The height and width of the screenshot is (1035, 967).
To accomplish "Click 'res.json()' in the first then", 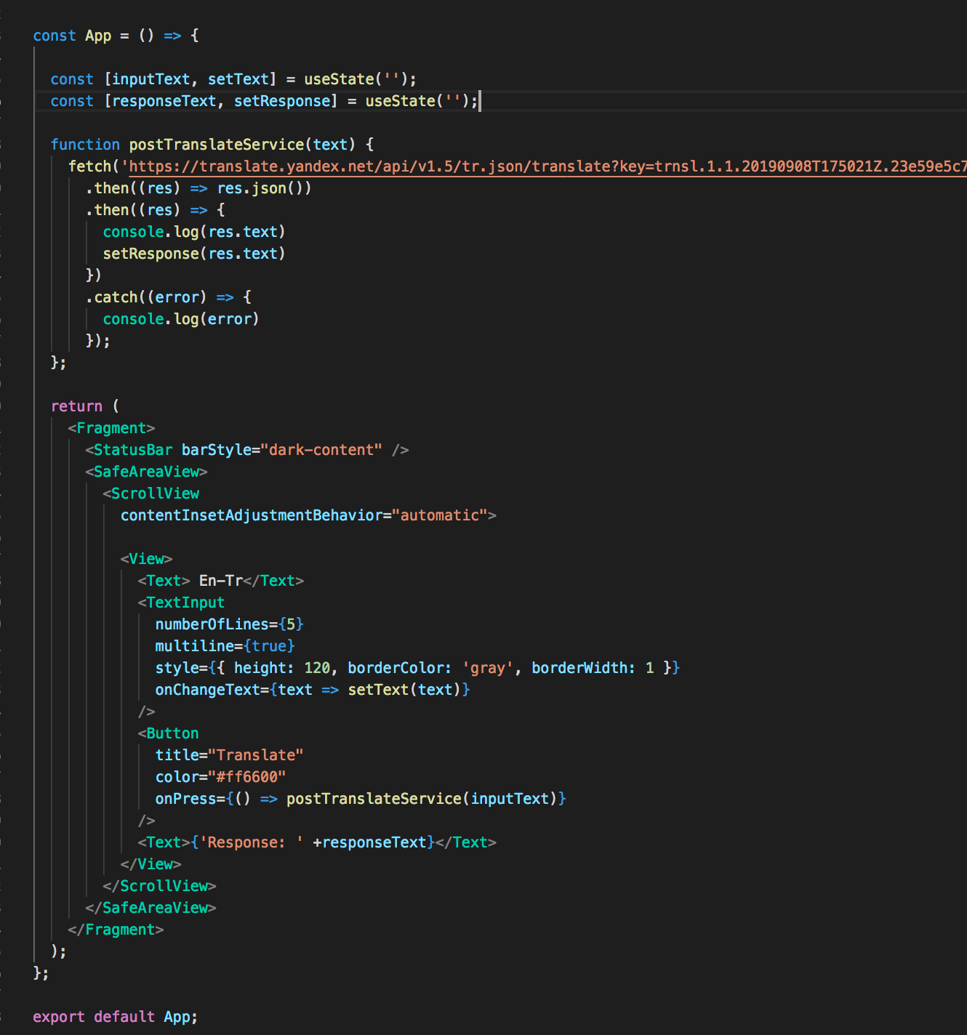I will pyautogui.click(x=260, y=188).
